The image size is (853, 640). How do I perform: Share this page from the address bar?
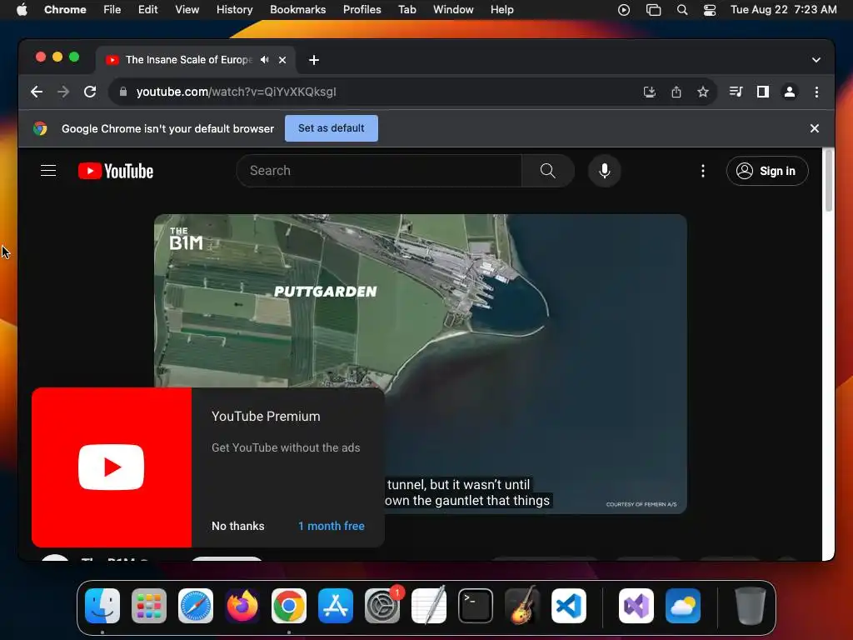676,92
